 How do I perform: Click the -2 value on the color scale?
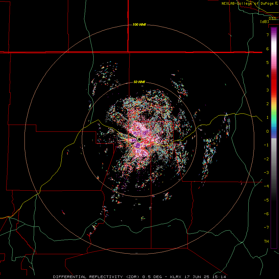coord(266,159)
